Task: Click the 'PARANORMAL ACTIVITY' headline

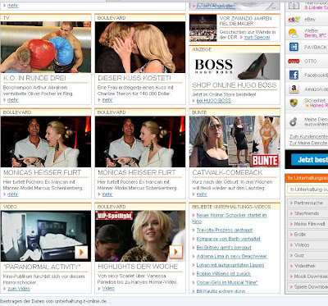Action: click(x=42, y=267)
